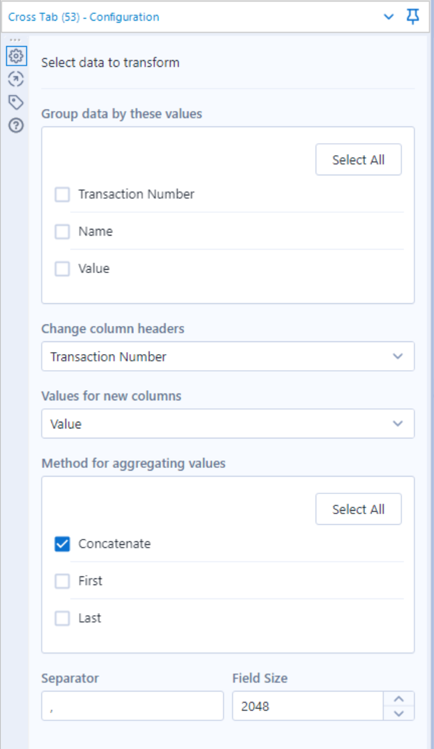The height and width of the screenshot is (749, 434).
Task: Click Select All in Group data section
Action: coord(358,159)
